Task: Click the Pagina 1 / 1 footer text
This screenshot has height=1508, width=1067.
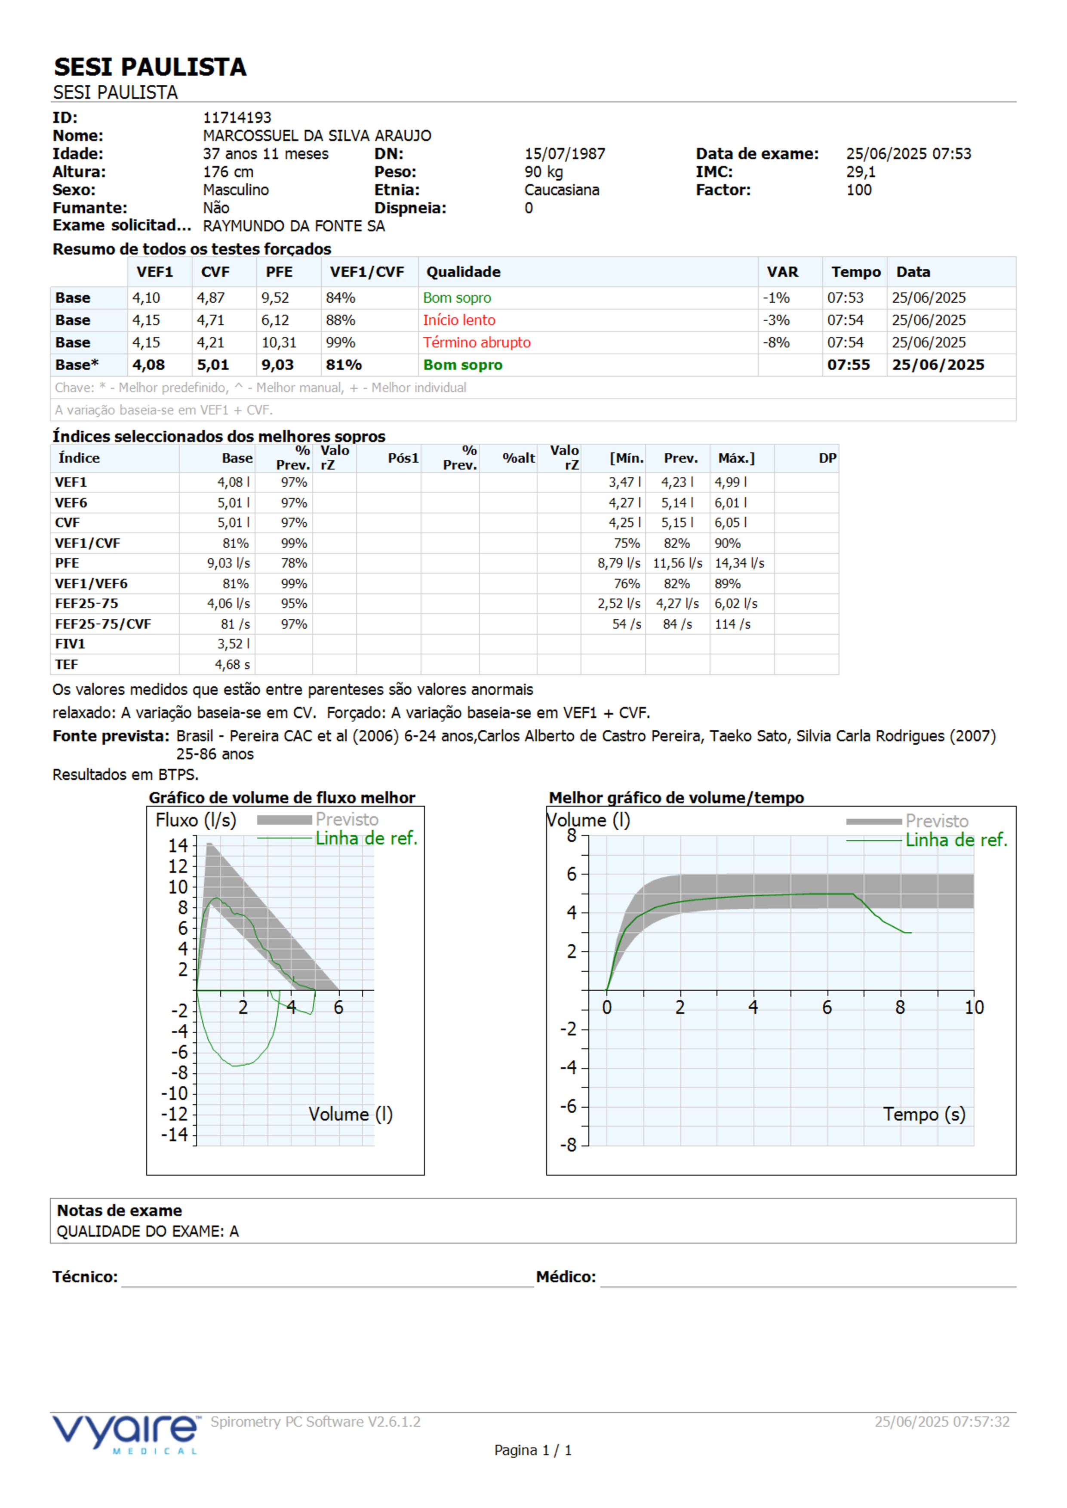Action: point(533,1450)
